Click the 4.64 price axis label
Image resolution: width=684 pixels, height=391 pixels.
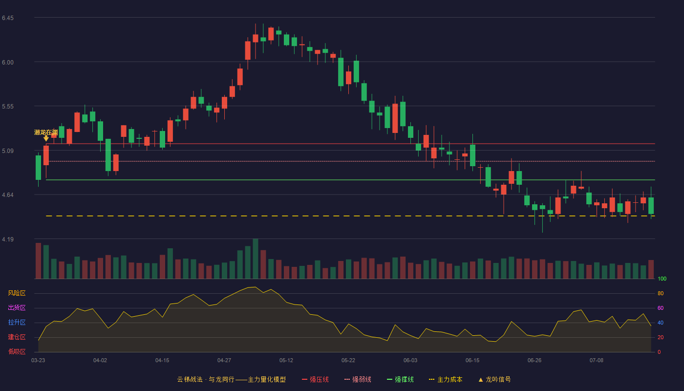click(x=8, y=195)
